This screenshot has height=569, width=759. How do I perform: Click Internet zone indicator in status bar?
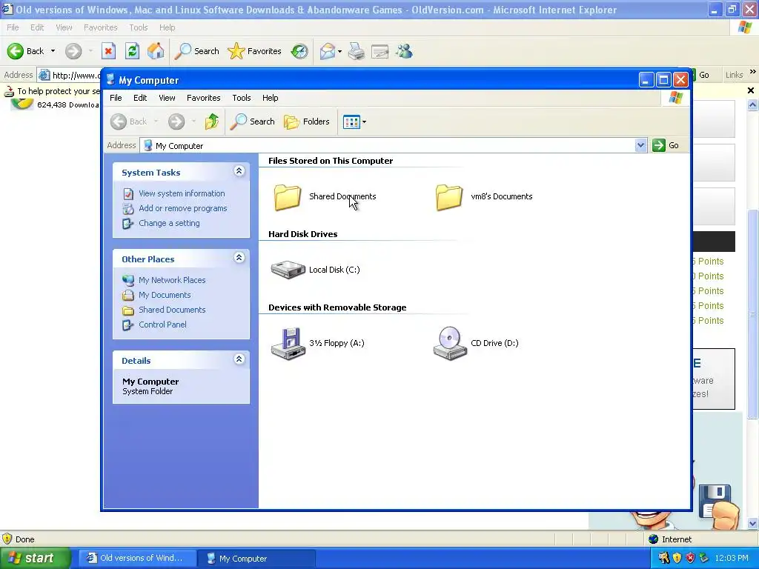coord(670,539)
